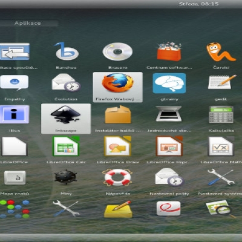
Task: Open LibreOffice Math formula editor
Action: [221, 146]
